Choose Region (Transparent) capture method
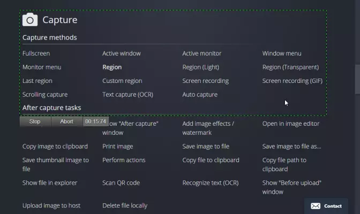This screenshot has width=360, height=214. click(x=290, y=67)
